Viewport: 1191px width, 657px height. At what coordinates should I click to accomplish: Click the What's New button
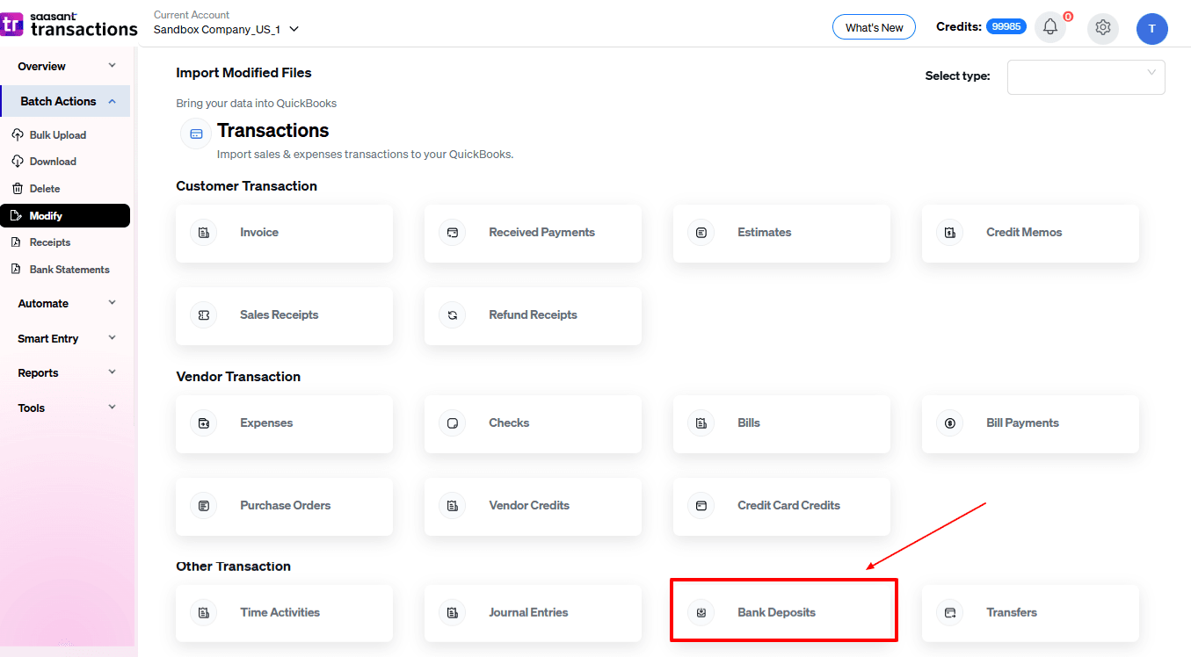(x=874, y=27)
